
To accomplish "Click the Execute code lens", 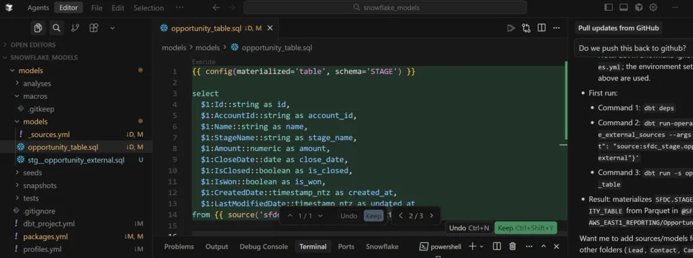I will (x=204, y=62).
